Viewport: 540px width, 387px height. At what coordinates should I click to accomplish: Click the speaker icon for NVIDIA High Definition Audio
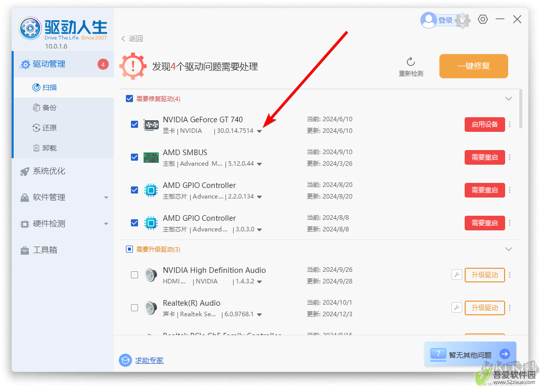click(x=151, y=275)
